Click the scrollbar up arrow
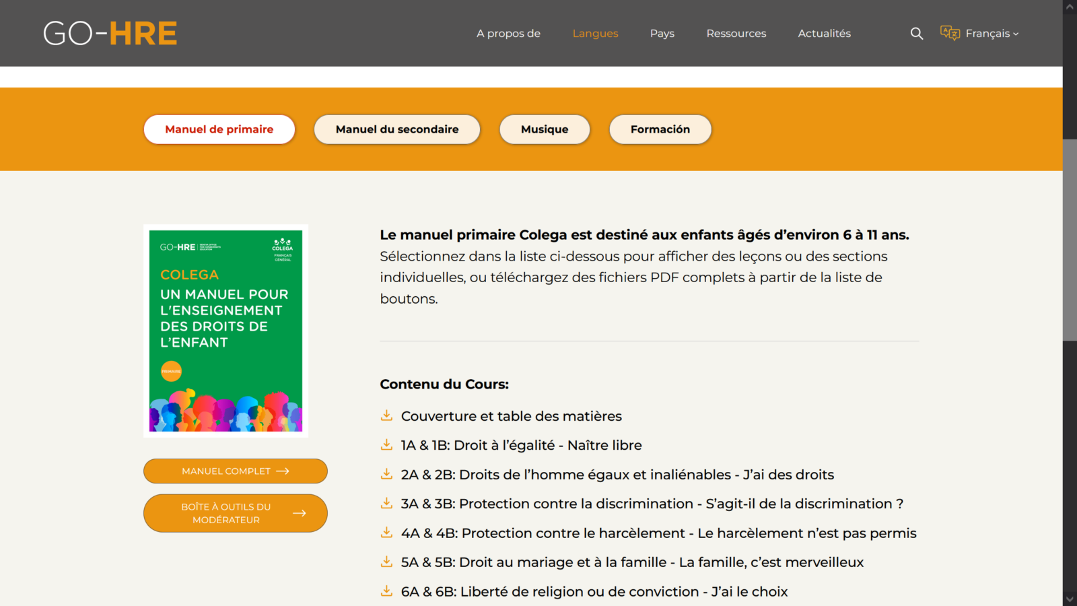Image resolution: width=1077 pixels, height=606 pixels. point(1070,7)
